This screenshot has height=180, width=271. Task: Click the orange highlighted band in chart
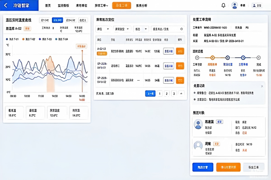tap(51, 74)
